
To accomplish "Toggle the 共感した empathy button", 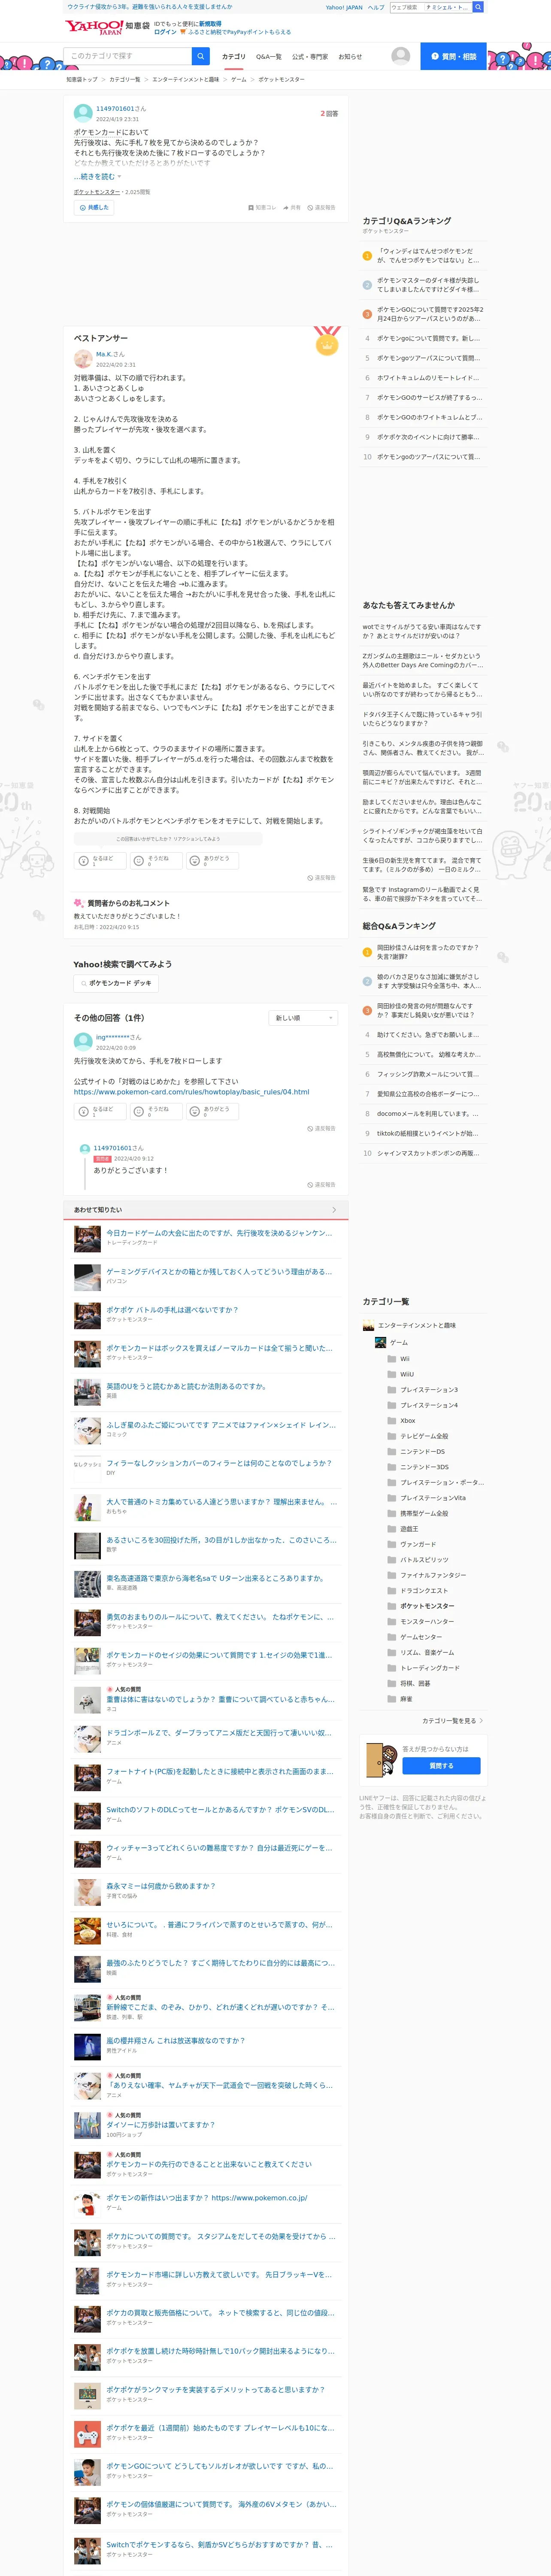I will (94, 208).
